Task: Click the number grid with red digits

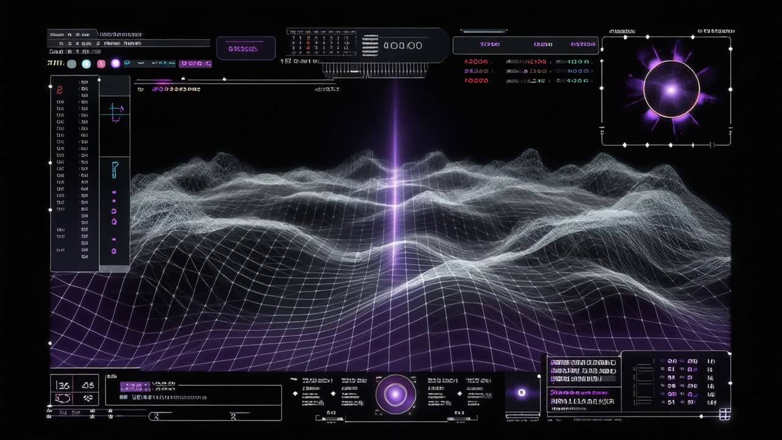Action: tap(323, 43)
